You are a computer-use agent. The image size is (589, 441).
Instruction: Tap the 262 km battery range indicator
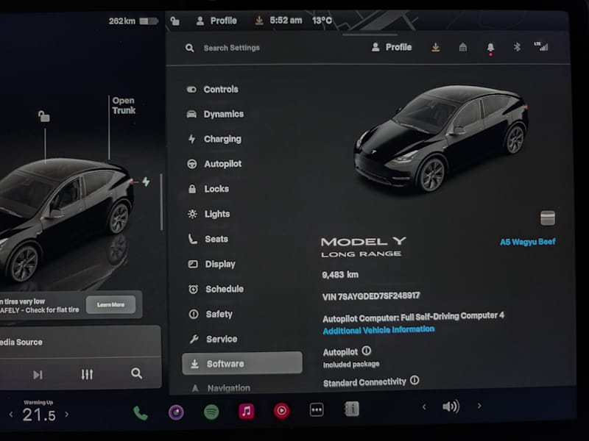pos(133,21)
